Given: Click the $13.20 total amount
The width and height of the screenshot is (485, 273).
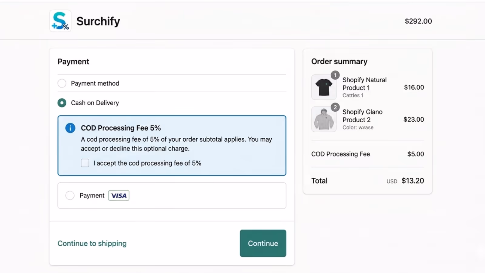Looking at the screenshot, I should [x=413, y=181].
